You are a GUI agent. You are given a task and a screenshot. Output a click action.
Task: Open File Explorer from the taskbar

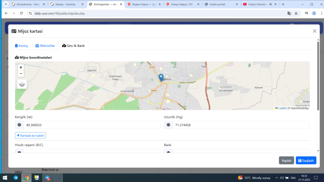coord(37,178)
